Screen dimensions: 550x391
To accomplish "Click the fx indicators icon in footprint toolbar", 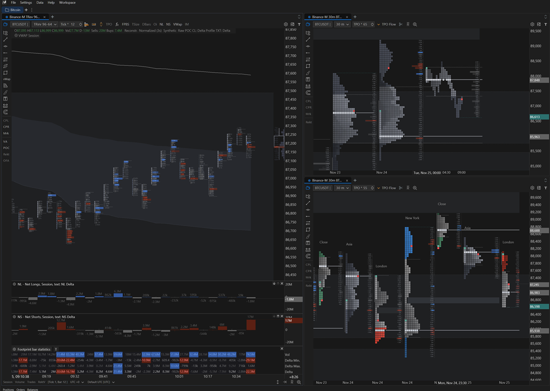I will [x=117, y=24].
